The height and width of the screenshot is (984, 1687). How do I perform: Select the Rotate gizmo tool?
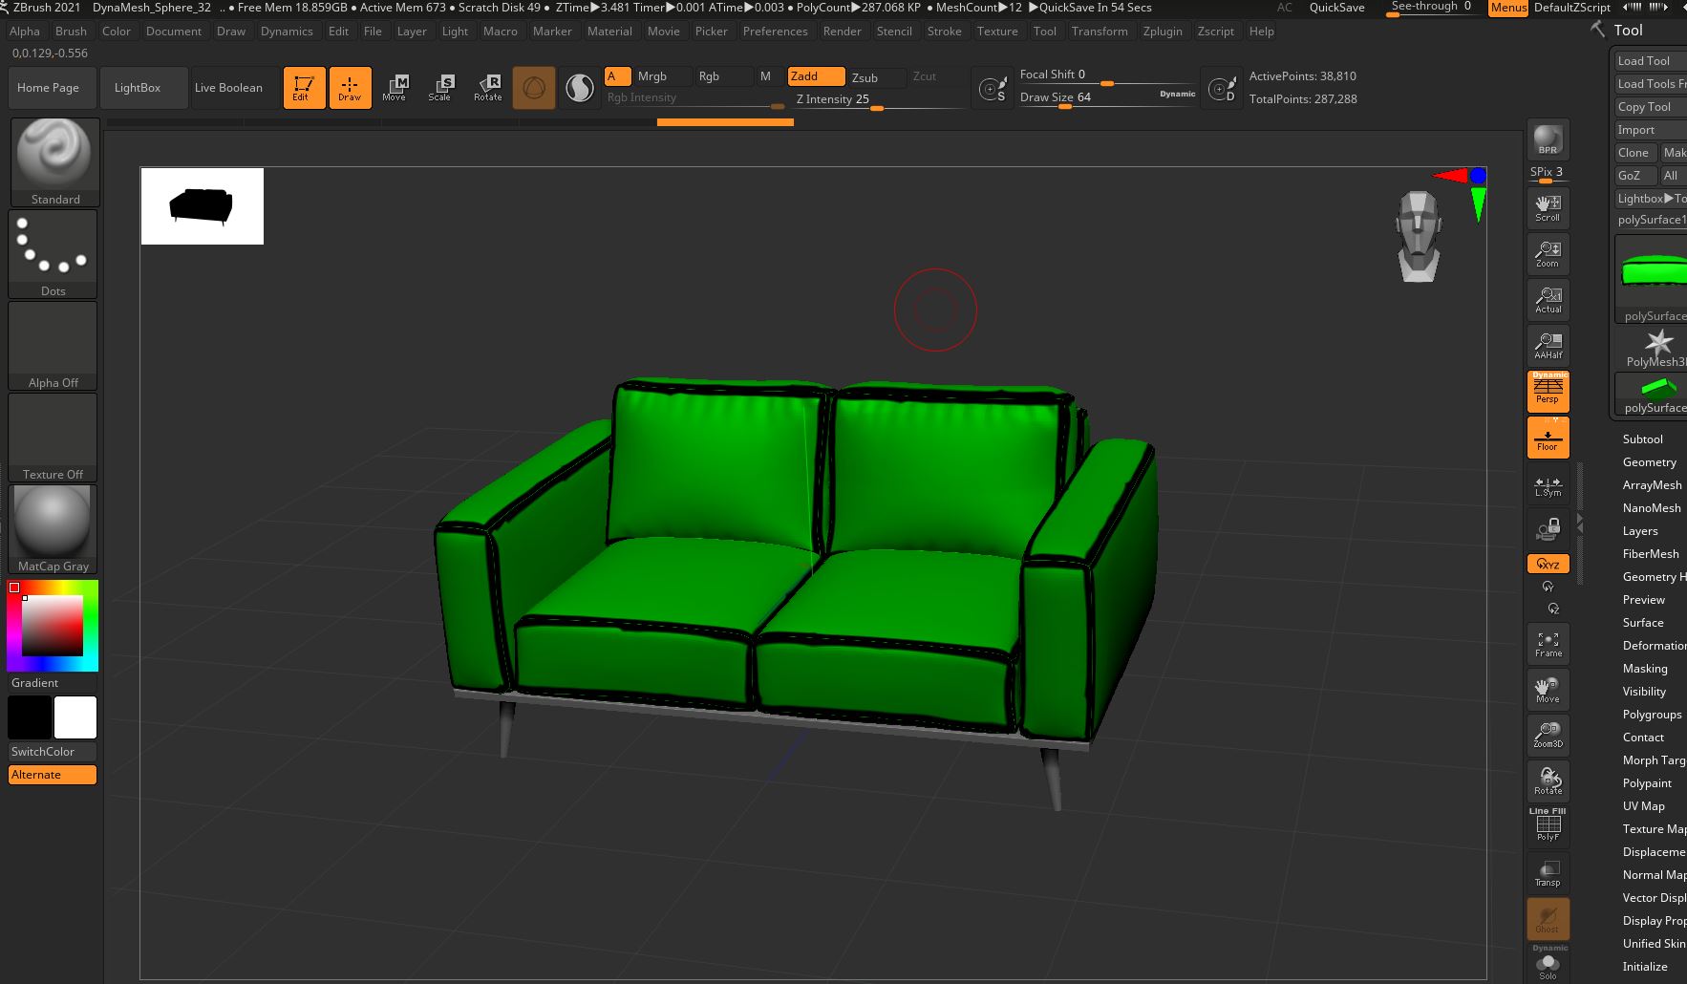point(487,87)
